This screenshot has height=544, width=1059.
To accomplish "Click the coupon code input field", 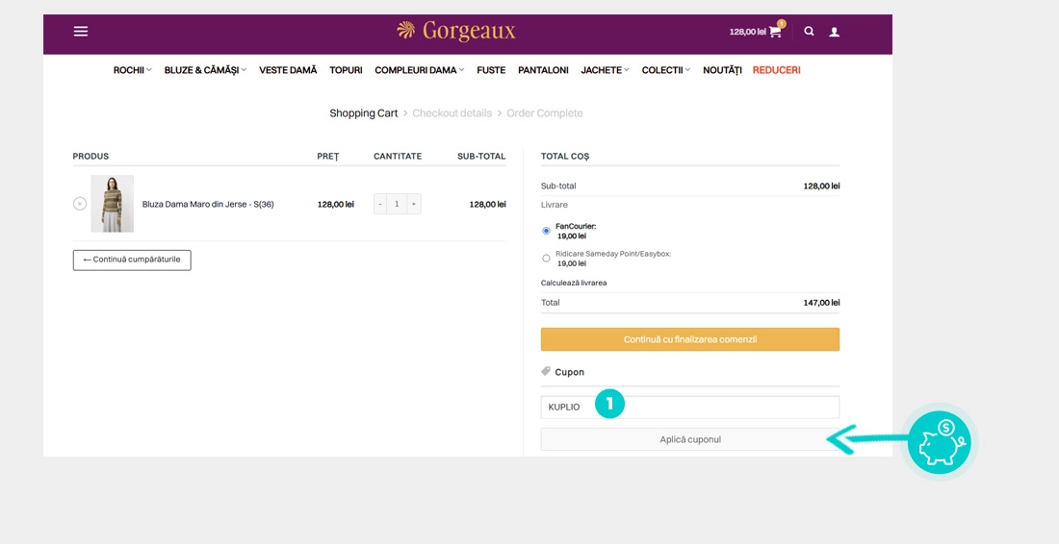I will pyautogui.click(x=712, y=407).
